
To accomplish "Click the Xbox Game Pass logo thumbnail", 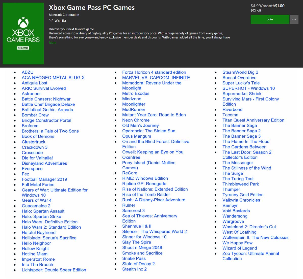I will 23,34.
